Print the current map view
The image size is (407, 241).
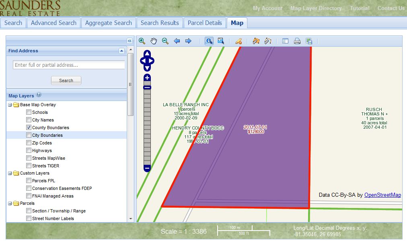297,41
